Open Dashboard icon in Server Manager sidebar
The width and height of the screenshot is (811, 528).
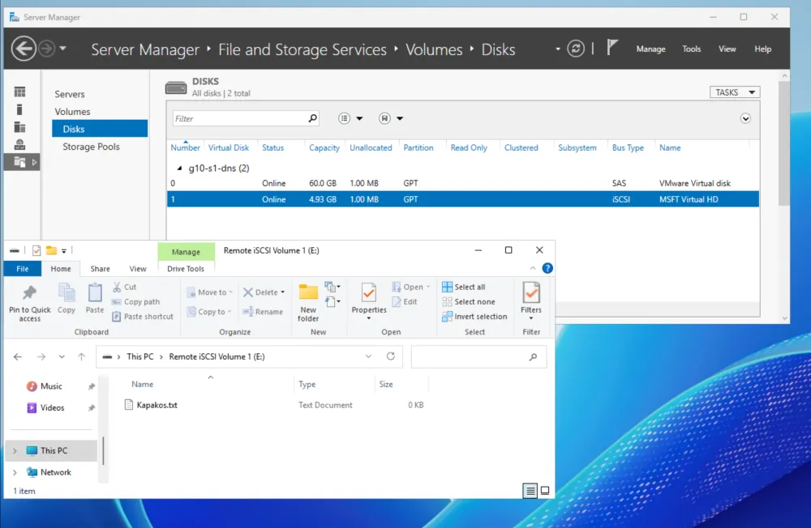tap(19, 92)
